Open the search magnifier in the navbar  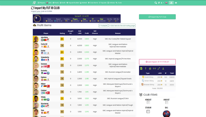coord(156,3)
